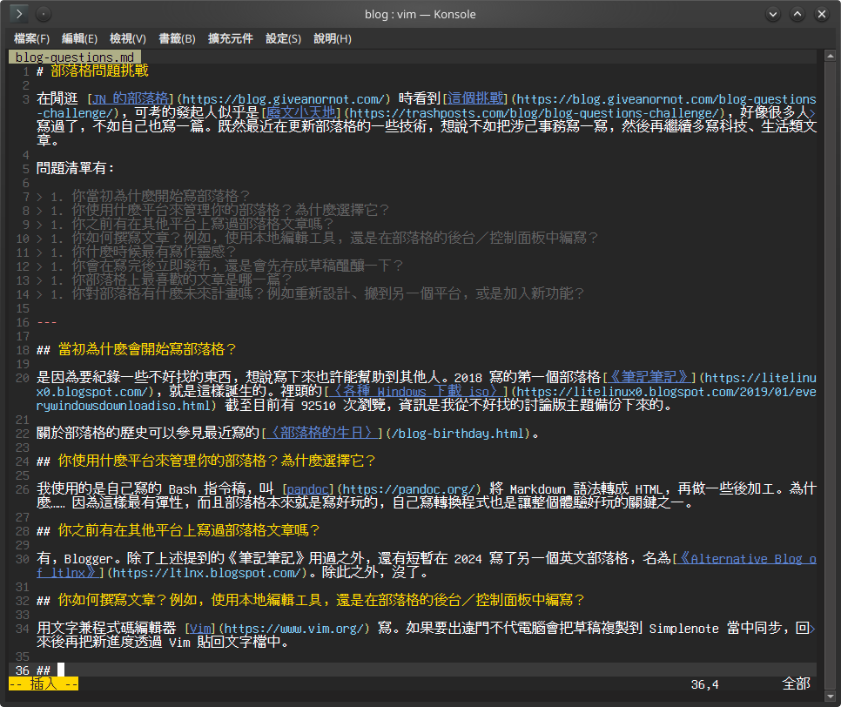Click the text 問題清單有: on line 5
Screen dimensions: 841x707
pyautogui.click(x=75, y=168)
